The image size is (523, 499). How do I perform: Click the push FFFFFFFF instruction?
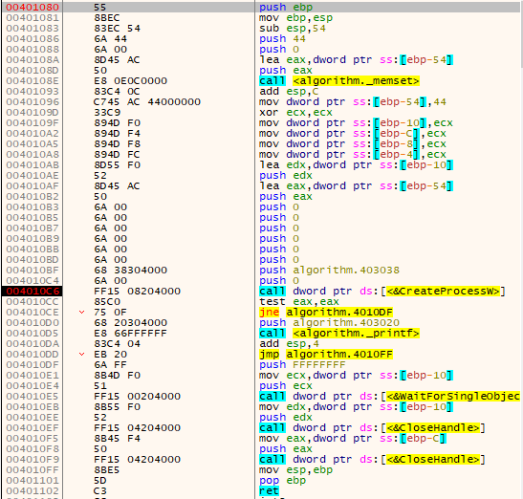pyautogui.click(x=302, y=365)
